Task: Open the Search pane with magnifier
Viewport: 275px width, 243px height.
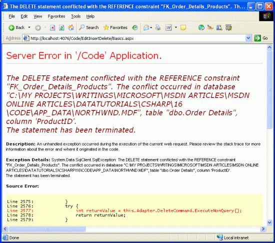Action: [x=88, y=27]
